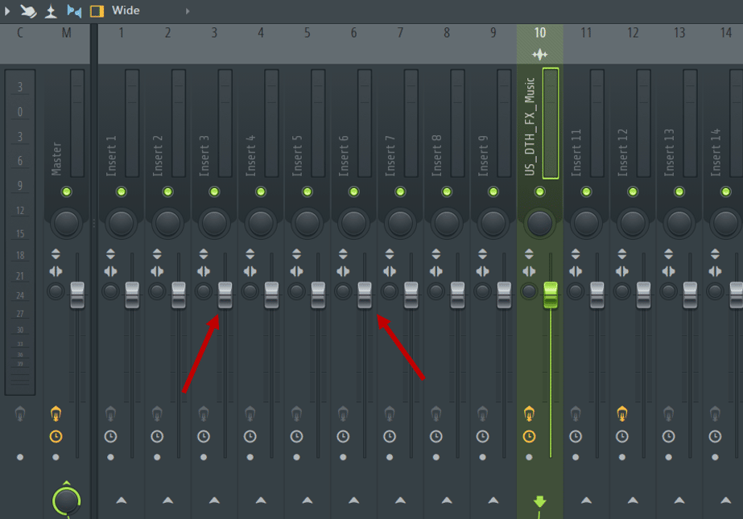Image resolution: width=743 pixels, height=519 pixels.
Task: Click the volume fader on Insert 6
Action: (x=365, y=295)
